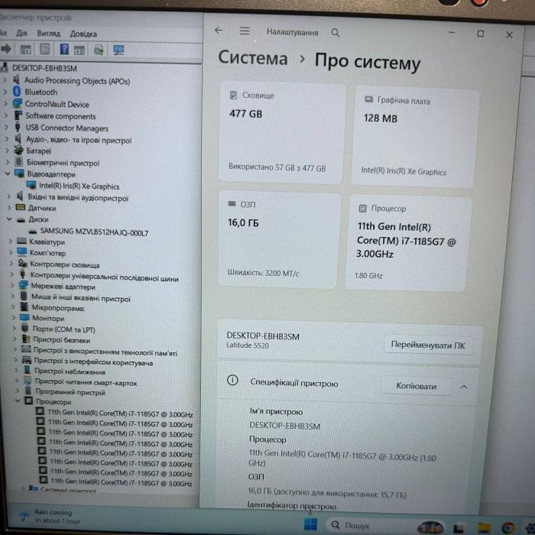535x535 pixels.
Task: Click the storage icon in the Сховище card
Action: pos(233,96)
